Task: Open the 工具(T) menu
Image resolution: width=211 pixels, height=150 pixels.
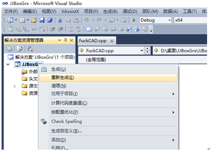Action: point(190,11)
